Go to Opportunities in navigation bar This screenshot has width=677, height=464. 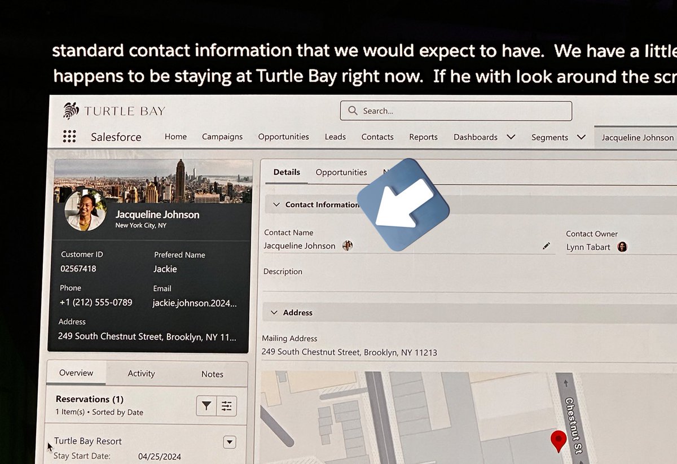[283, 137]
